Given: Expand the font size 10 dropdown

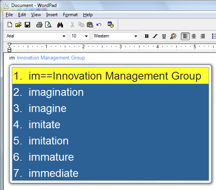Looking at the screenshot, I should click(87, 36).
